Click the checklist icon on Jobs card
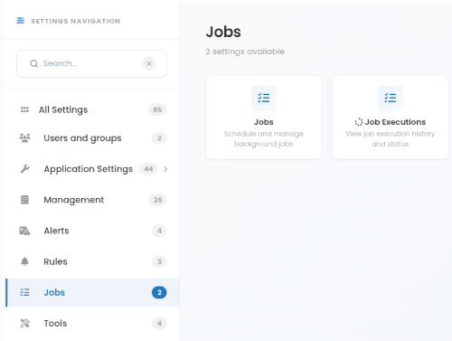The height and width of the screenshot is (341, 452). pyautogui.click(x=264, y=98)
